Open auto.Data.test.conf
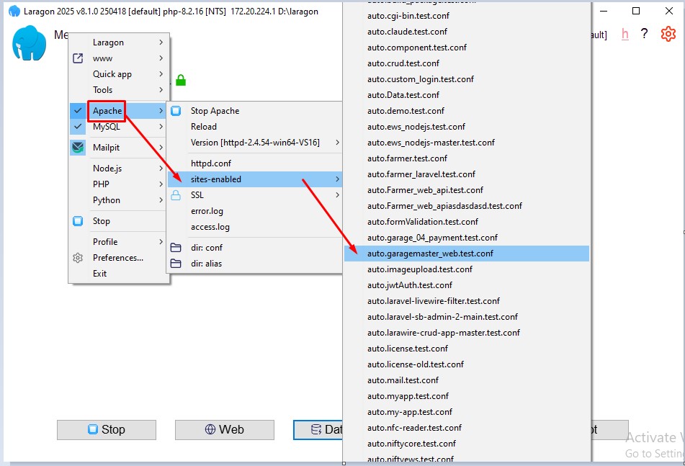Viewport: 685px width, 466px height. tap(467, 95)
